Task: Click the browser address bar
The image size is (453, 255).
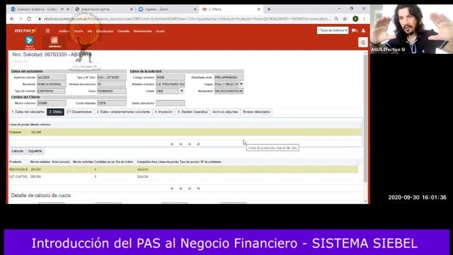Action: pyautogui.click(x=186, y=19)
